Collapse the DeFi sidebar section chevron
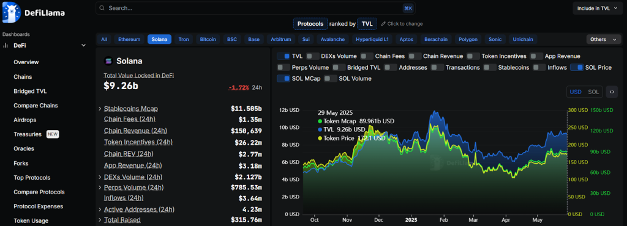This screenshot has height=226, width=627. click(x=83, y=45)
